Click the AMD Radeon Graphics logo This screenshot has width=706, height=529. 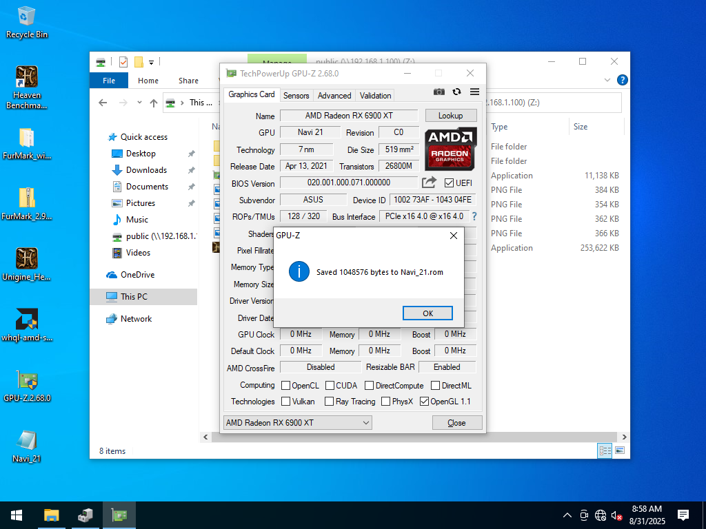tap(450, 149)
